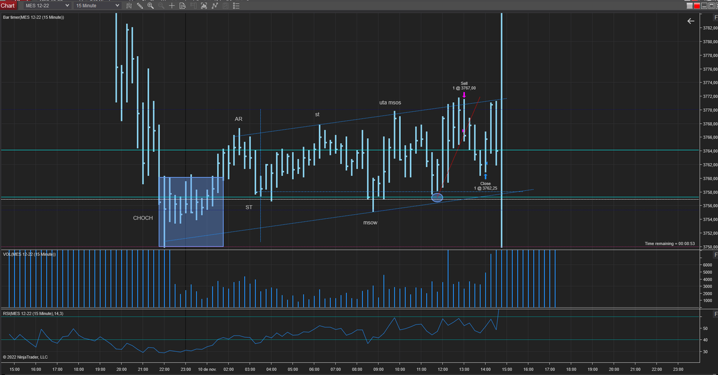This screenshot has width=718, height=375.
Task: Click the red link color square
Action: coord(697,5)
